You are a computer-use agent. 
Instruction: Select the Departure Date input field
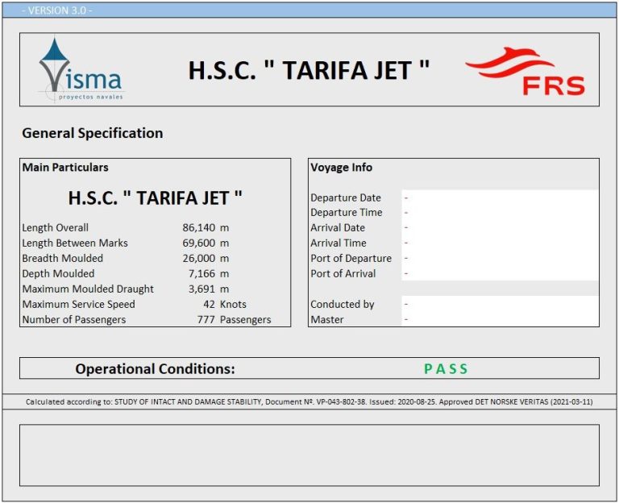pyautogui.click(x=500, y=197)
